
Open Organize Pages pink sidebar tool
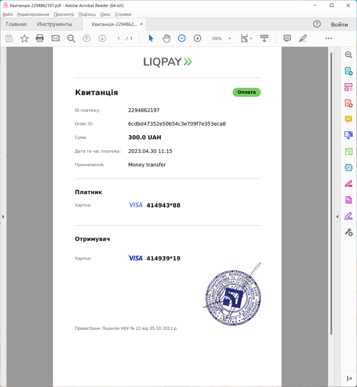pos(349,87)
